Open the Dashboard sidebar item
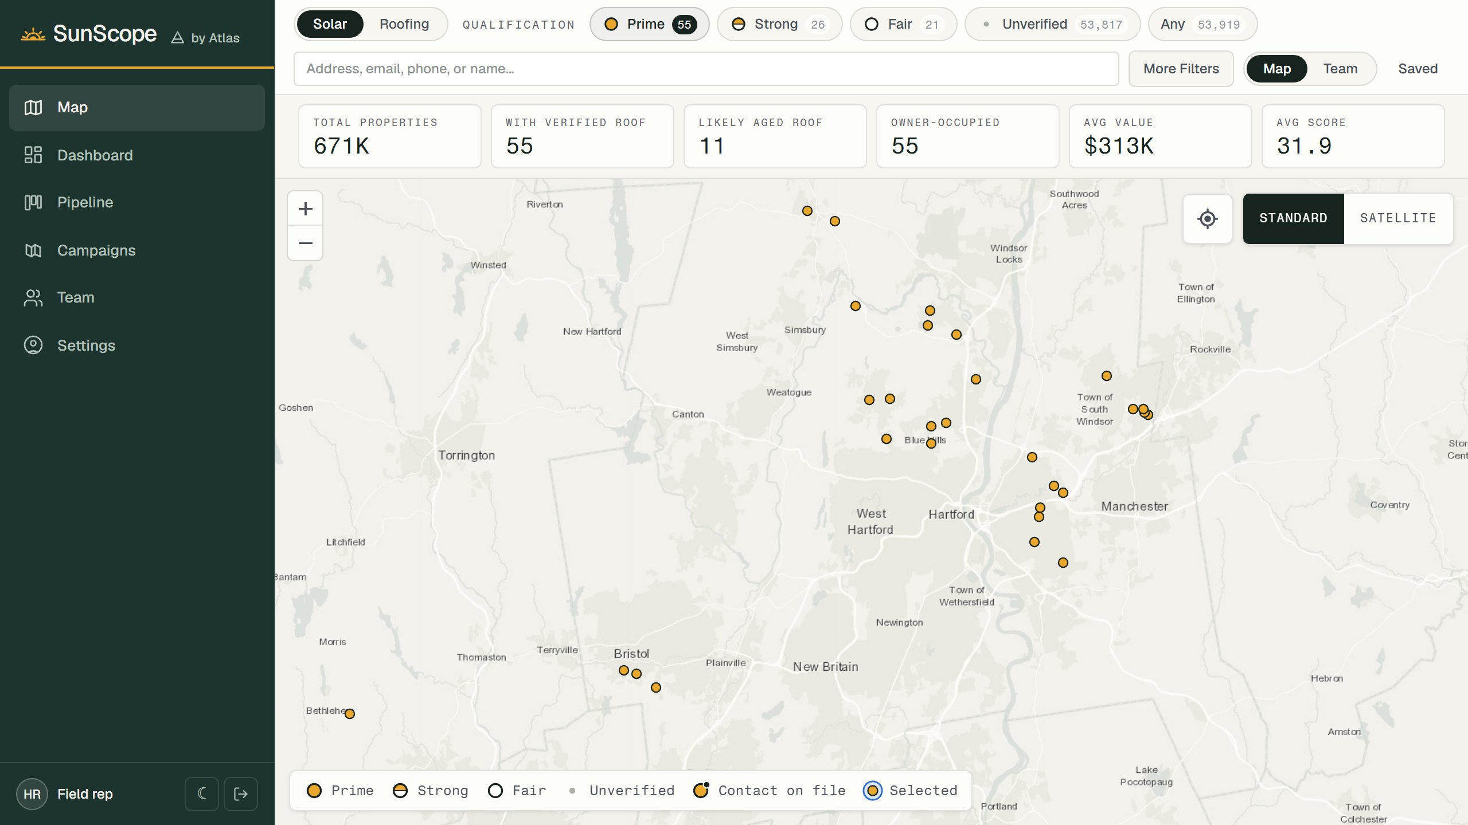The image size is (1468, 825). 137,155
